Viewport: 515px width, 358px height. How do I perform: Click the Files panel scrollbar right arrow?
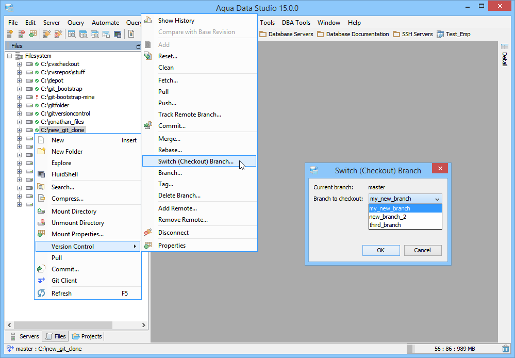point(143,325)
